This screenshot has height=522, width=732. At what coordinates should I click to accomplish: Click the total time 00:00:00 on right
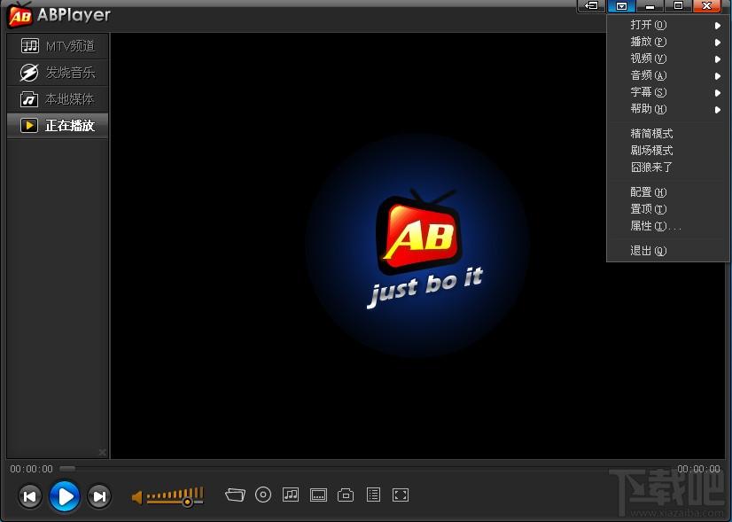pyautogui.click(x=699, y=469)
